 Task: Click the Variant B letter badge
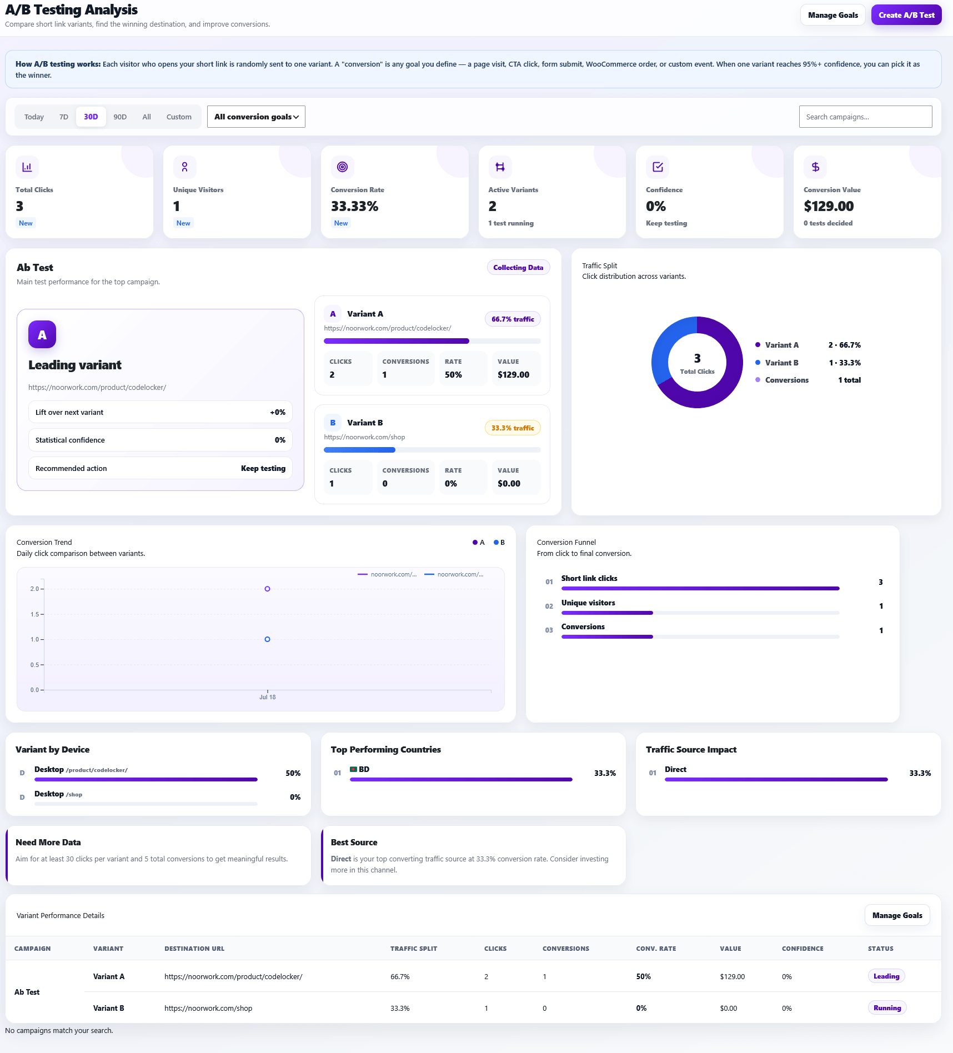pyautogui.click(x=333, y=423)
